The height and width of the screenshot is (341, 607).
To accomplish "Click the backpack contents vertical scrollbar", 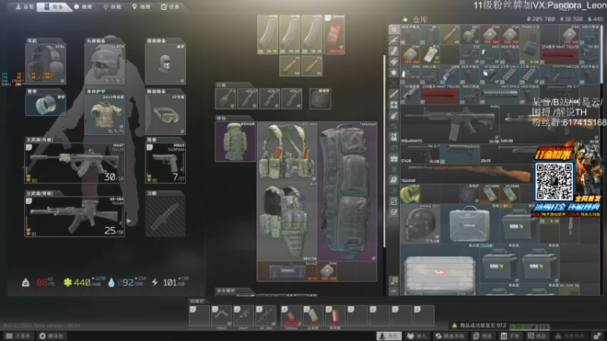I will (x=385, y=151).
